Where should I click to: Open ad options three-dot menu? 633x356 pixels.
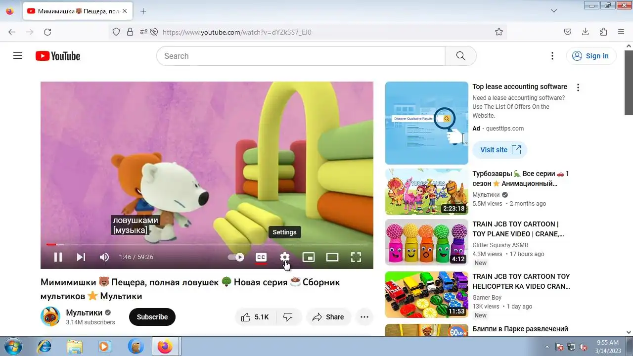tap(578, 88)
